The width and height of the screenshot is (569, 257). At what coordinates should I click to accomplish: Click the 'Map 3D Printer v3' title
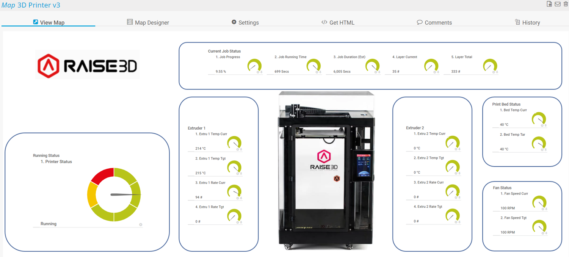(x=31, y=5)
